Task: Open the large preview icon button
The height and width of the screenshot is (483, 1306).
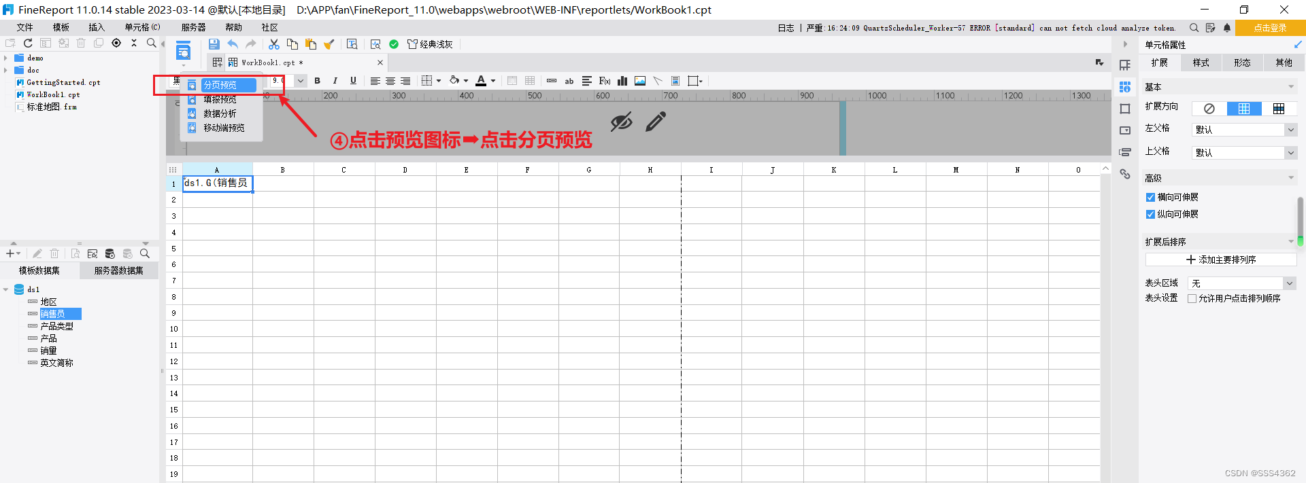Action: point(184,51)
